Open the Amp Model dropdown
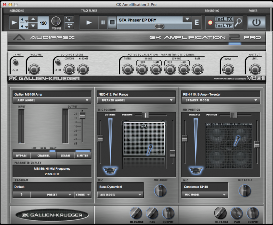This screenshot has width=273, height=225. click(52, 100)
